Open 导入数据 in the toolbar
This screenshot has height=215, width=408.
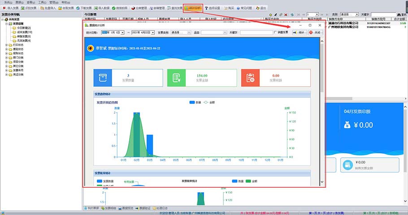(x=102, y=8)
